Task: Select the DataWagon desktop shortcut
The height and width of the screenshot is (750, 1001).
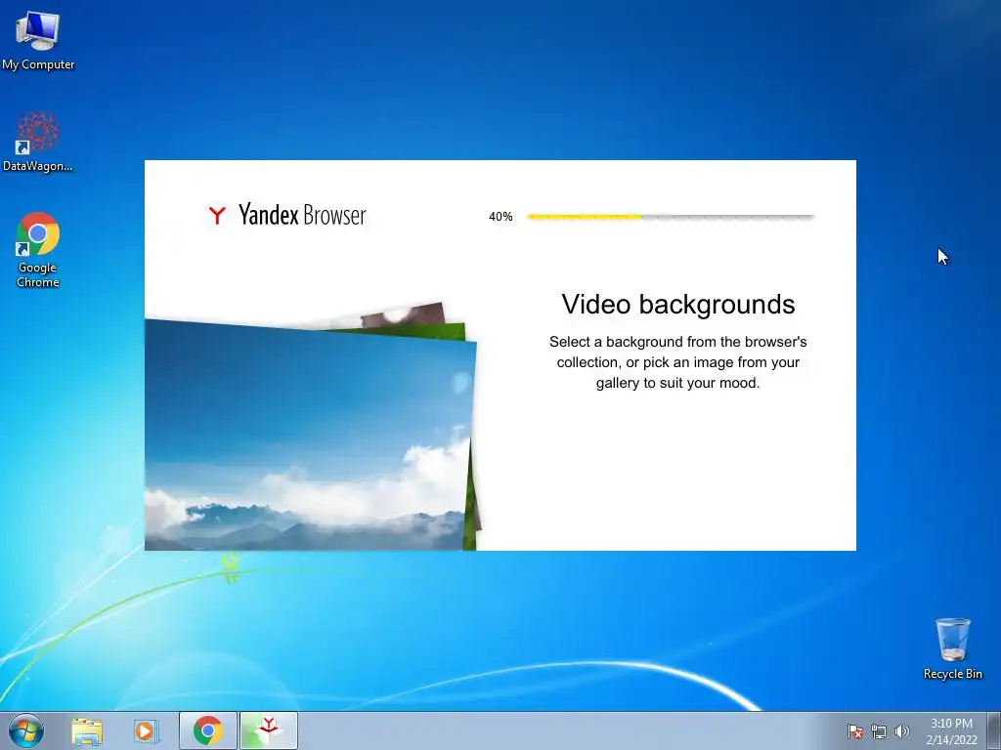Action: pos(38,142)
